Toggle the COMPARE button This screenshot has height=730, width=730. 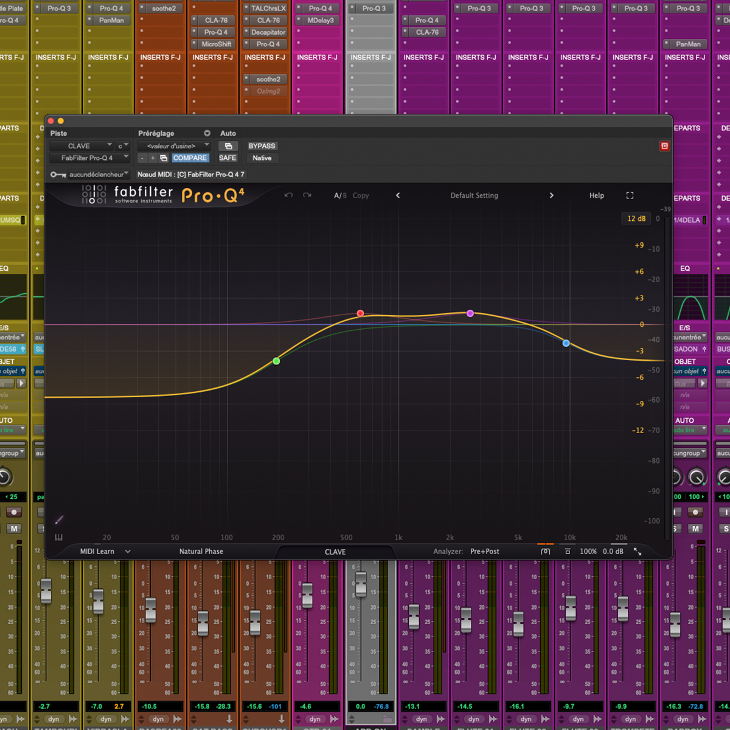click(190, 158)
